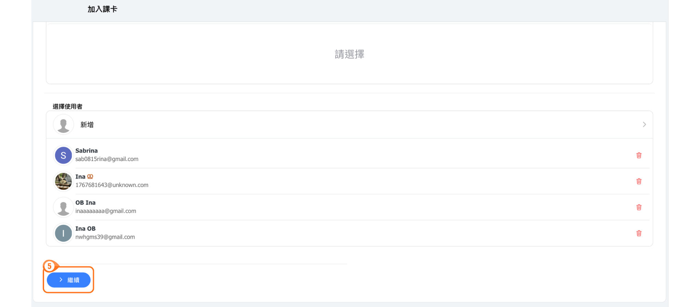Image resolution: width=700 pixels, height=307 pixels.
Task: Click email 1767681643@unknown.com
Action: coord(112,185)
